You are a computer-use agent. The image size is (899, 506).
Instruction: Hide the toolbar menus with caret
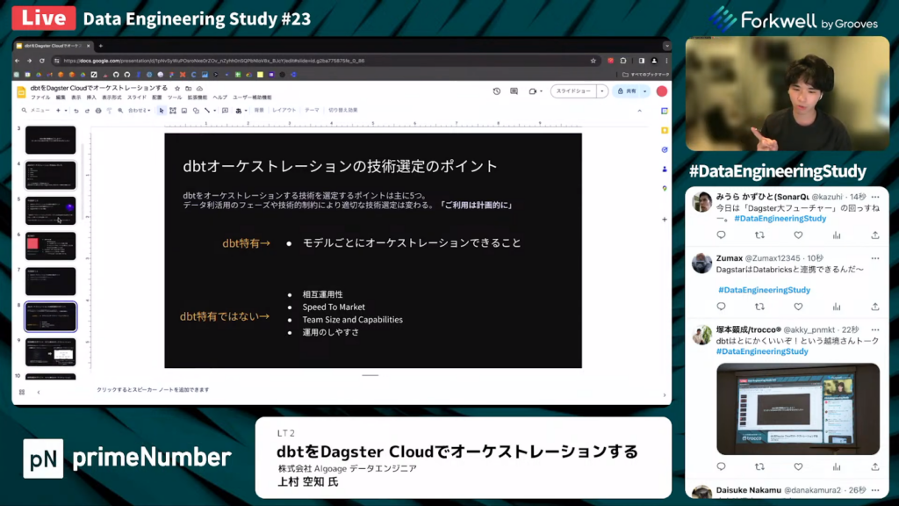click(639, 111)
